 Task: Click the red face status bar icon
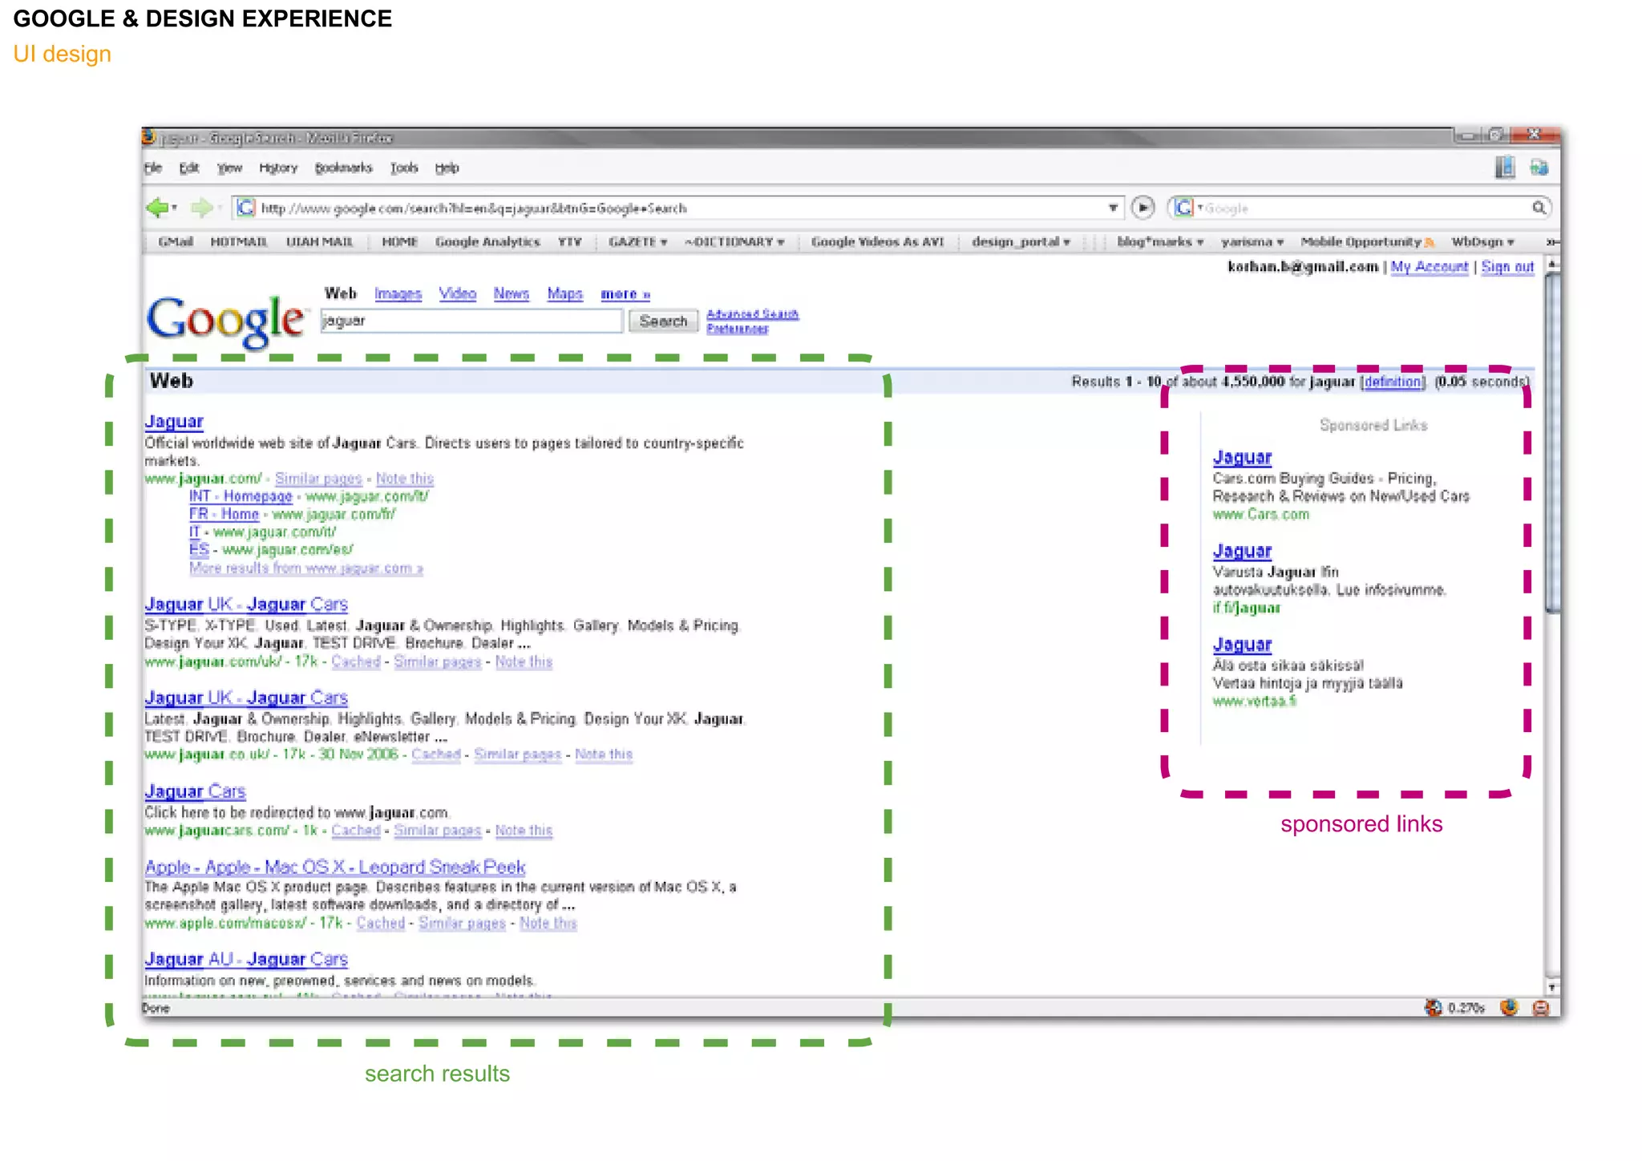point(1540,1008)
